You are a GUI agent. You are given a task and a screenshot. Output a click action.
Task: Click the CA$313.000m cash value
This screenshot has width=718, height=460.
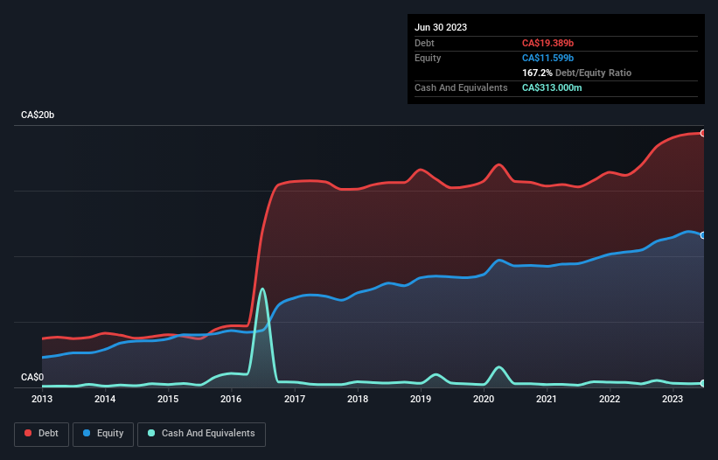(x=552, y=87)
